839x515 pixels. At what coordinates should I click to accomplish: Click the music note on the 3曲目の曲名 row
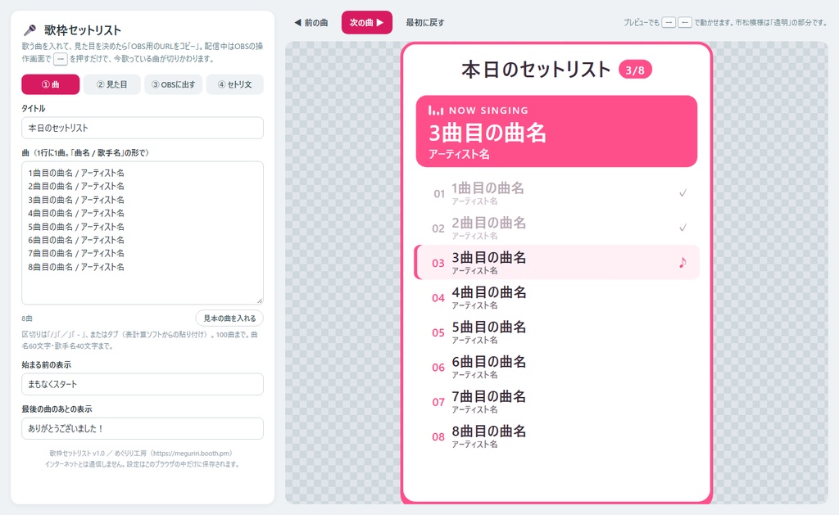click(683, 262)
